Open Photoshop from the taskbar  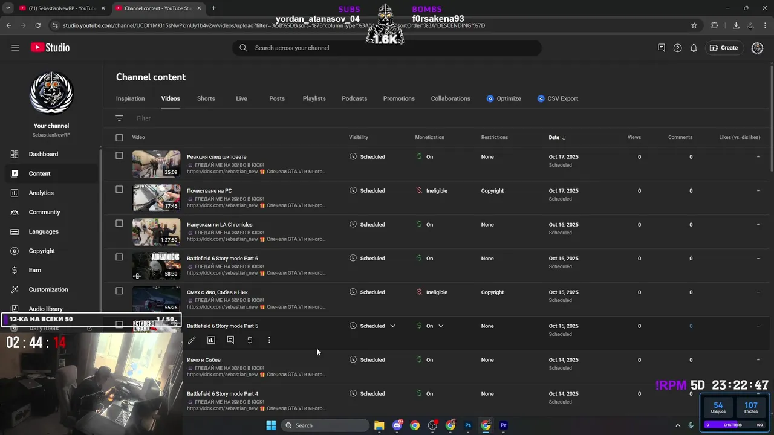point(468,425)
